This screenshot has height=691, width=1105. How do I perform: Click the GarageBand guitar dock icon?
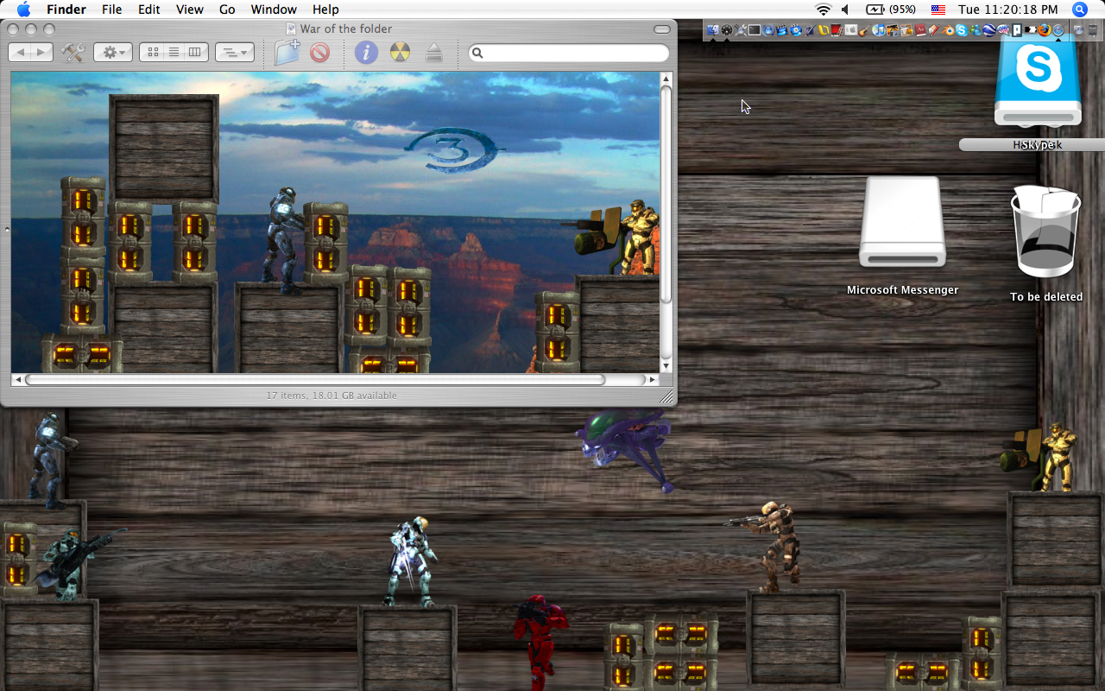point(864,30)
